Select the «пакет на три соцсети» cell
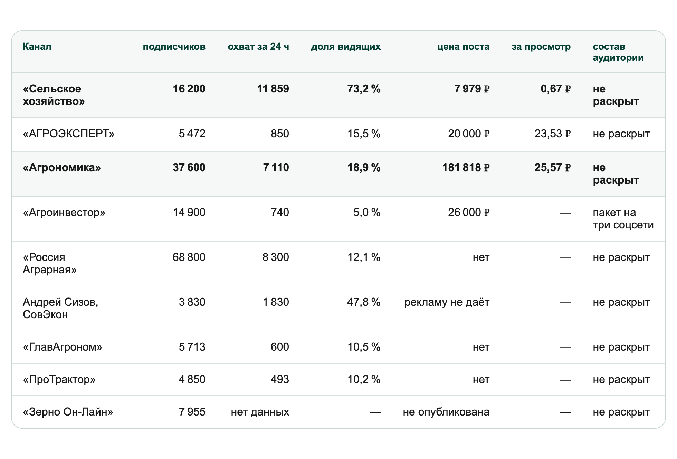Viewport: 677px width, 459px height. coord(623,218)
